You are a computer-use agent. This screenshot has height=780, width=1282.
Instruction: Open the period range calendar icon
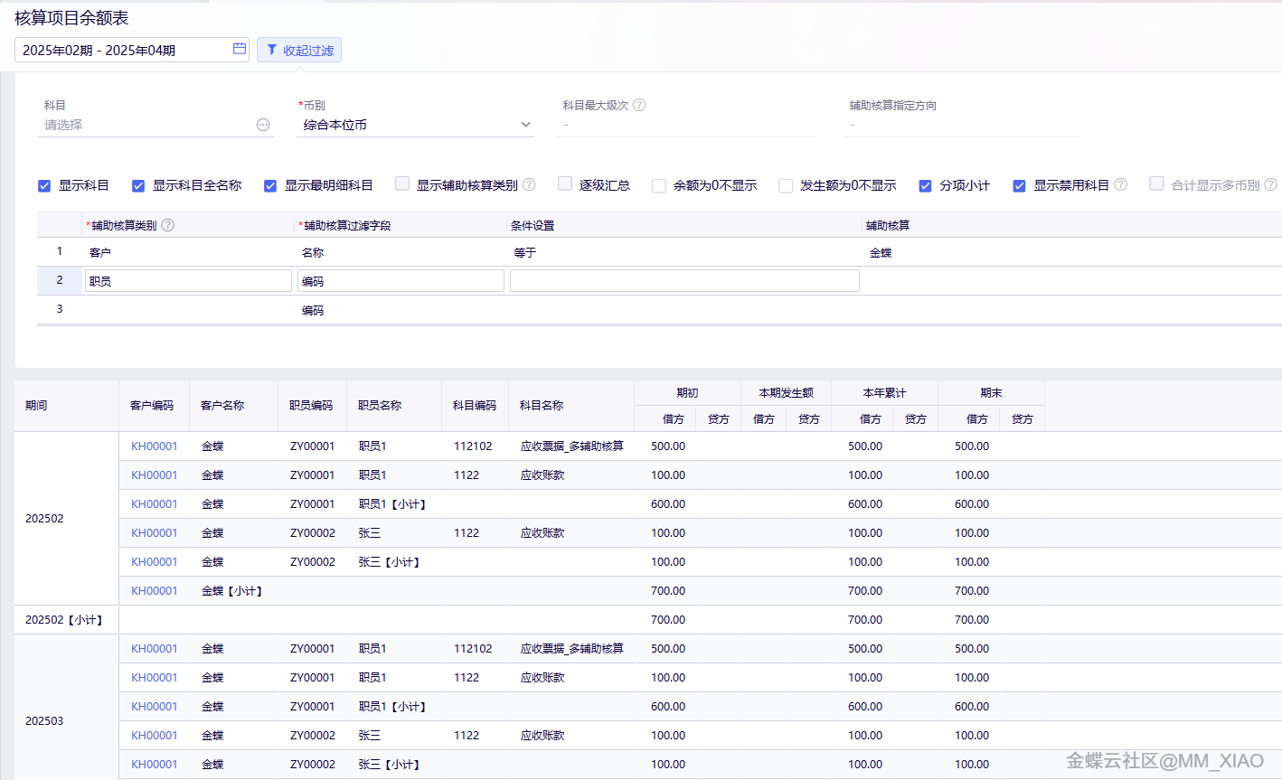[x=240, y=49]
